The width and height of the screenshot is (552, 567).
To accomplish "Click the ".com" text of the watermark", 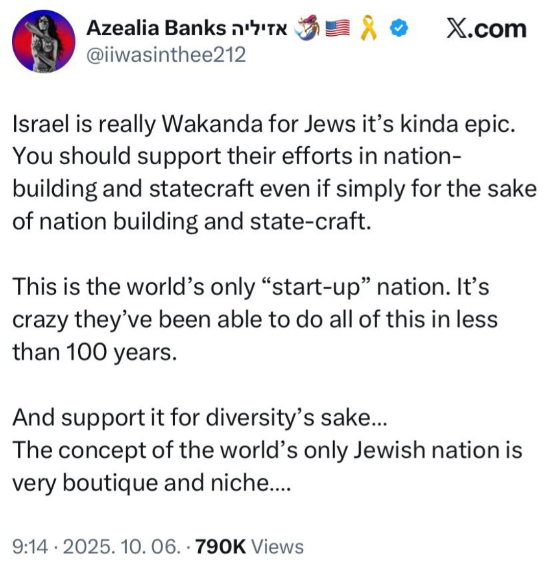I will 496,29.
